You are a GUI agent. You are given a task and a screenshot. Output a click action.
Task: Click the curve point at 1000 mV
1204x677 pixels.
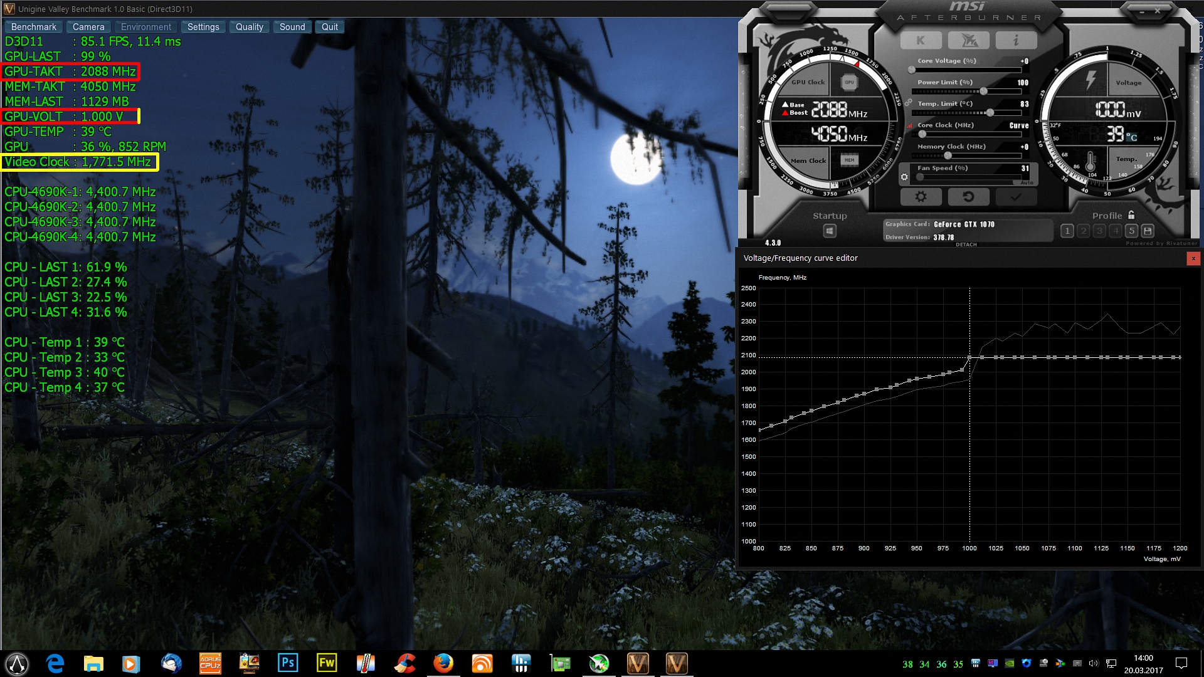(x=969, y=357)
